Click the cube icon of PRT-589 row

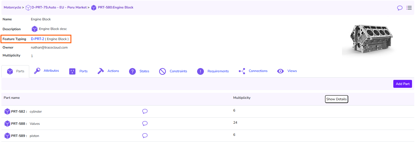pyautogui.click(x=7, y=136)
